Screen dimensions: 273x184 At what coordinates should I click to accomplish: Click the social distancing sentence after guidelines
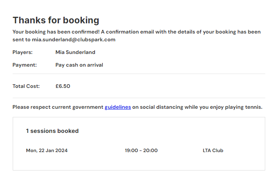pyautogui.click(x=197, y=107)
